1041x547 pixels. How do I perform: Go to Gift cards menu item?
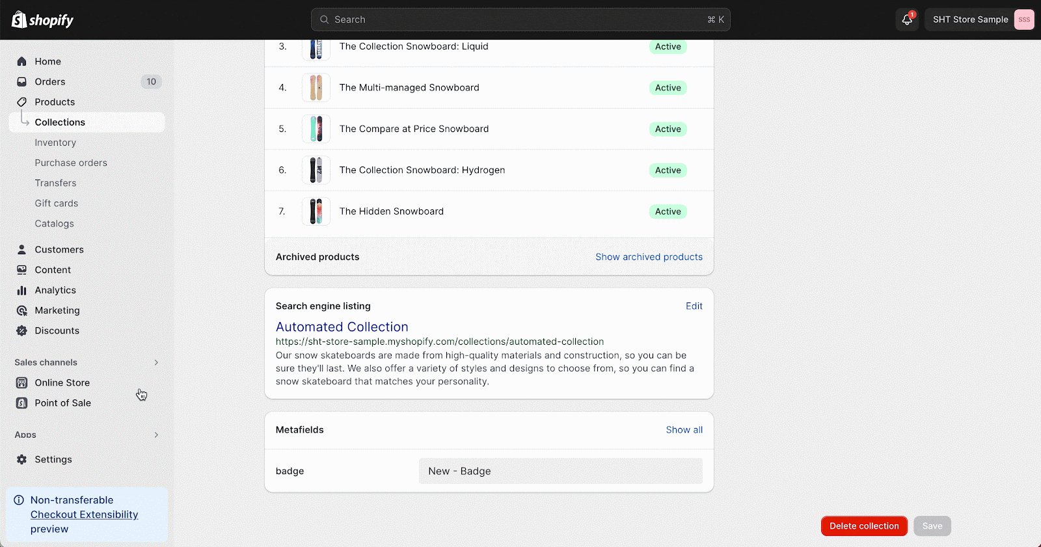[x=57, y=203]
